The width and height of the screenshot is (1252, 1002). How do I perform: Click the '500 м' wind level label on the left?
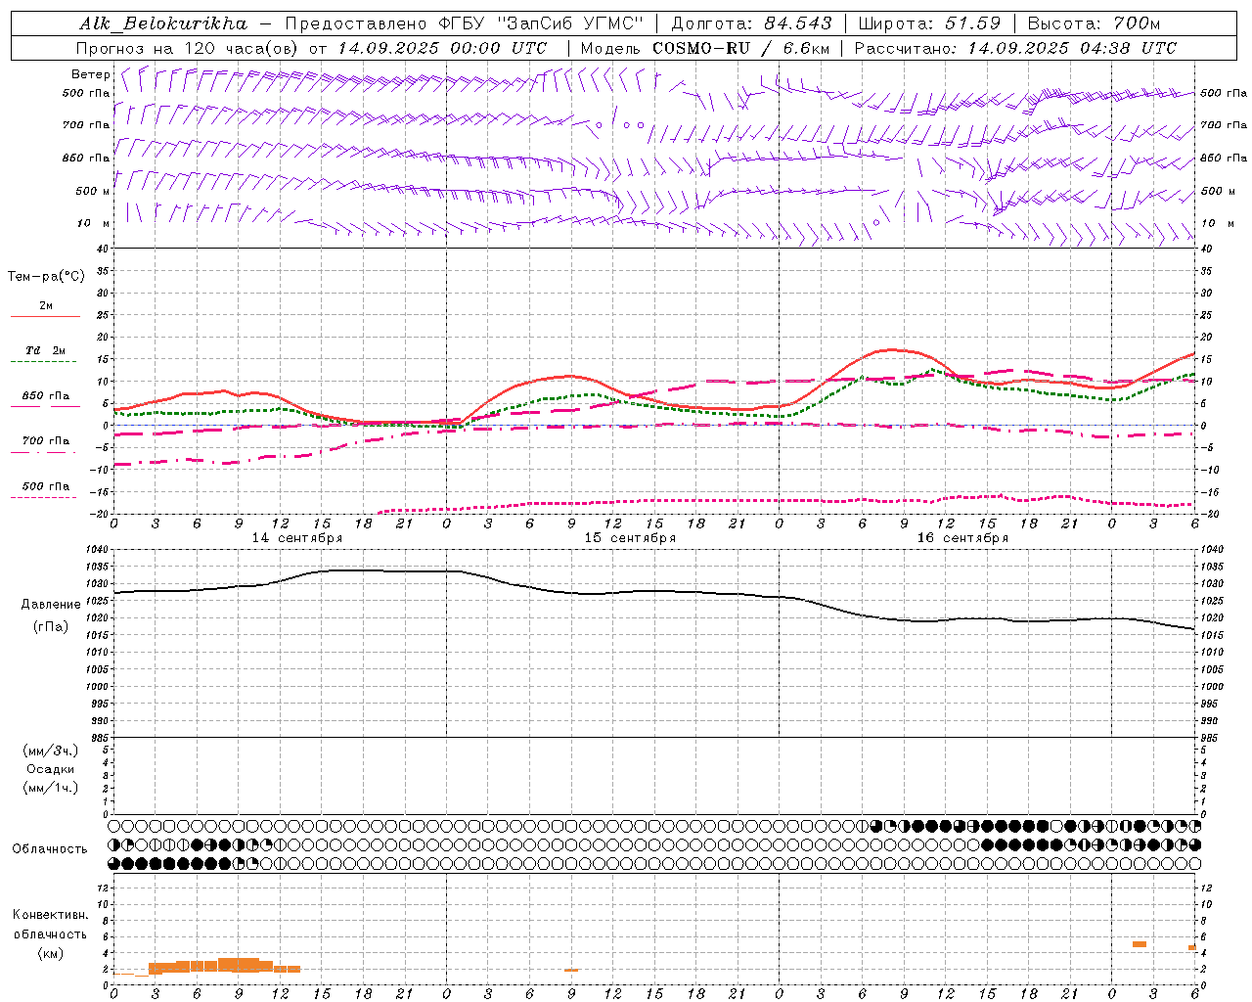pos(93,191)
